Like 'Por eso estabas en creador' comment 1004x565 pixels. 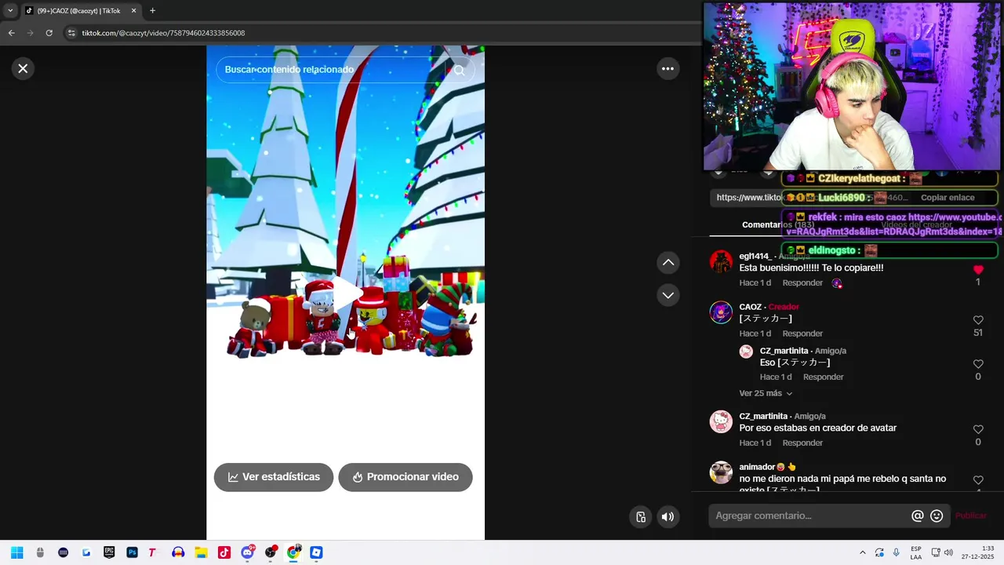[978, 429]
